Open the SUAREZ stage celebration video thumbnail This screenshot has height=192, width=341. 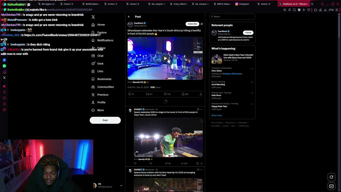tap(168, 138)
